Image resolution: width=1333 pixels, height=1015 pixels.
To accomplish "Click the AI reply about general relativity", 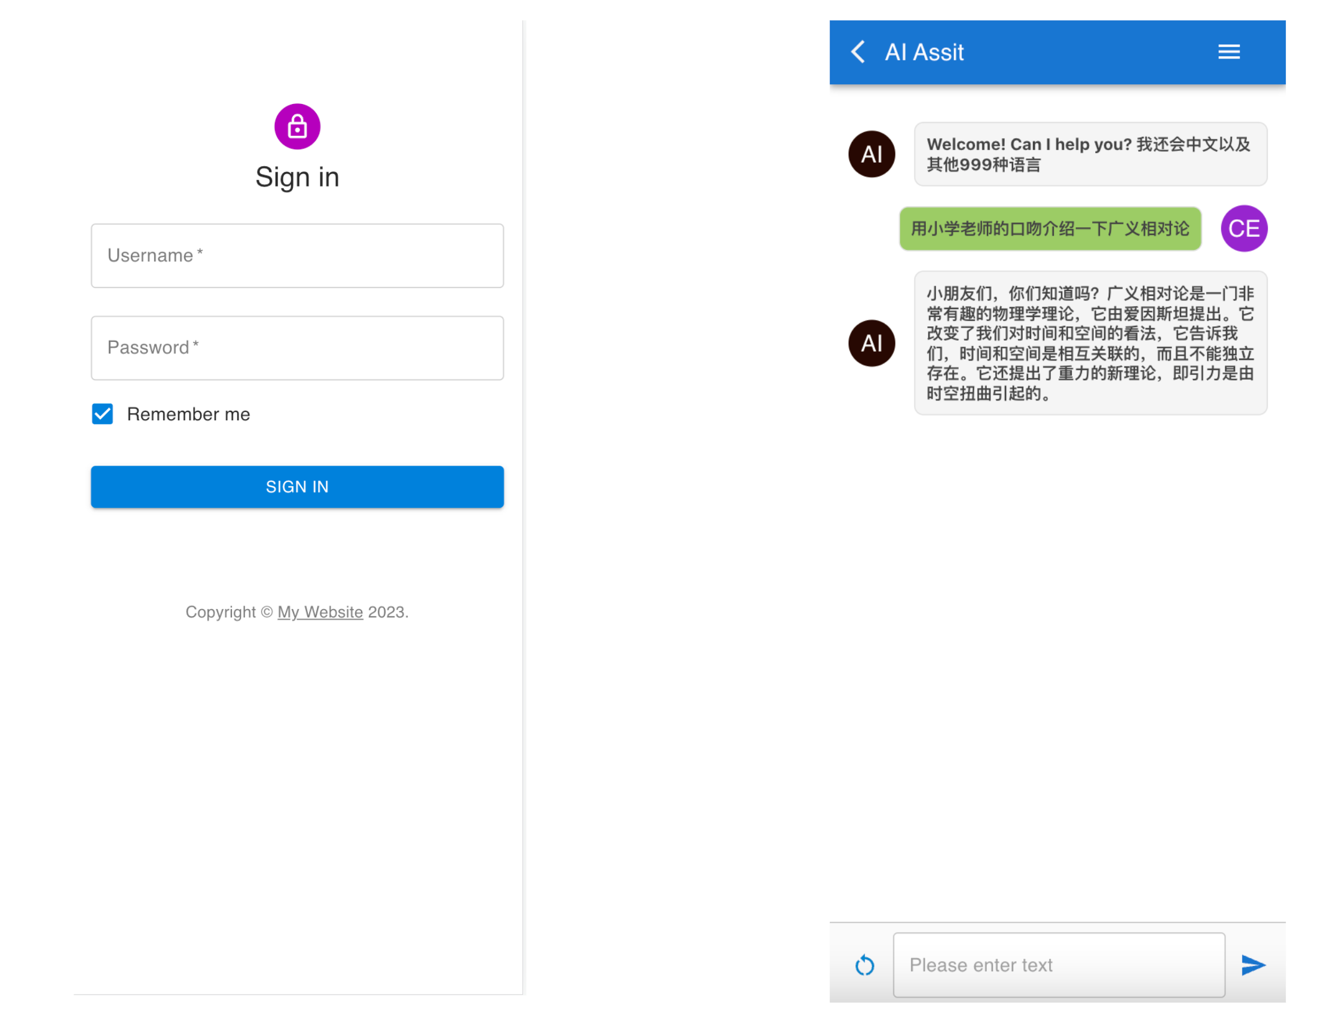I will 1090,343.
